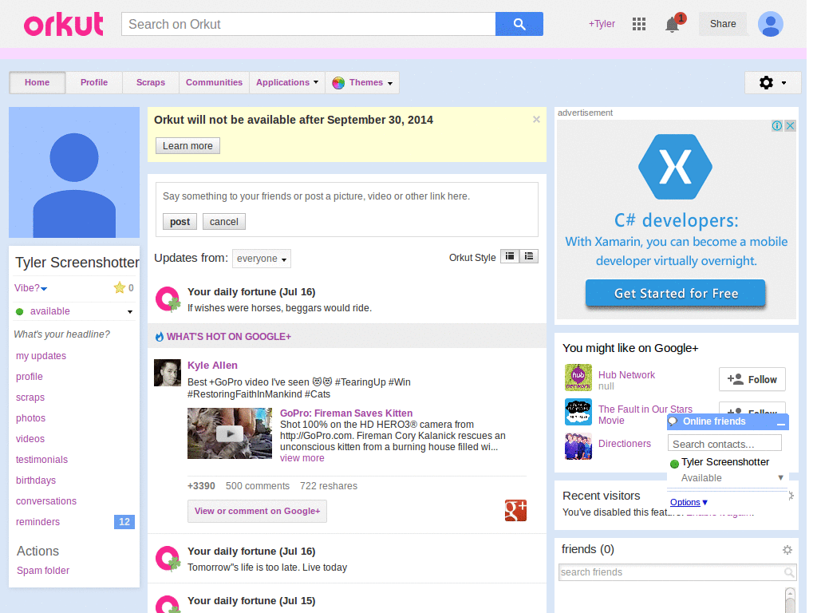
Task: Click the ad info icon
Action: coord(777,125)
